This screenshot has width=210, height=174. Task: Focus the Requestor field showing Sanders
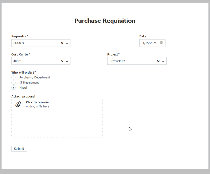35,43
